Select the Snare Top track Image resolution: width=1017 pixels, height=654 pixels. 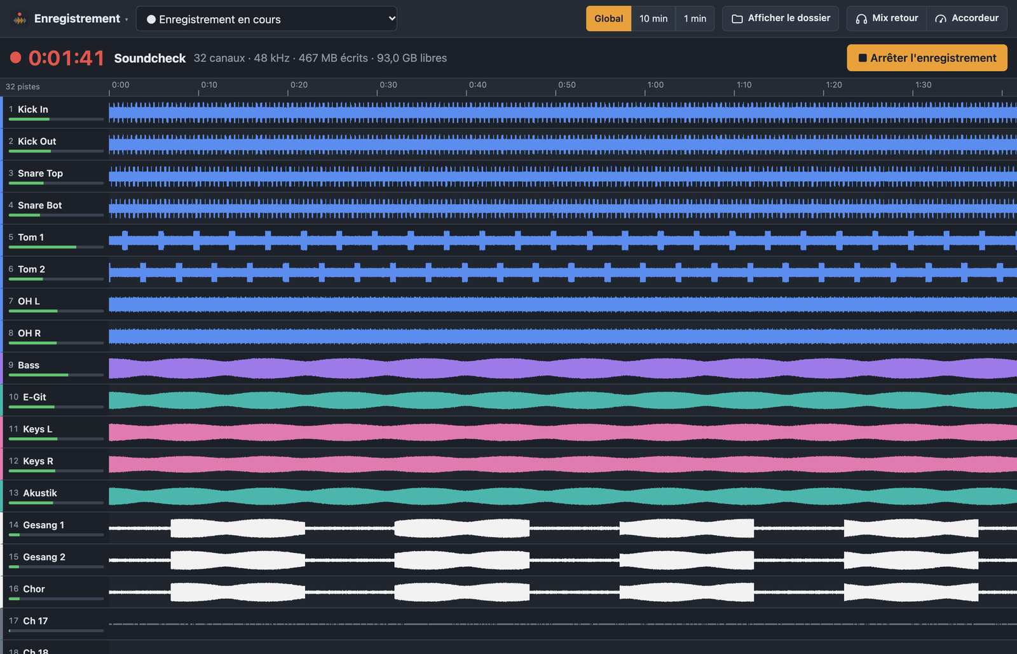[56, 176]
